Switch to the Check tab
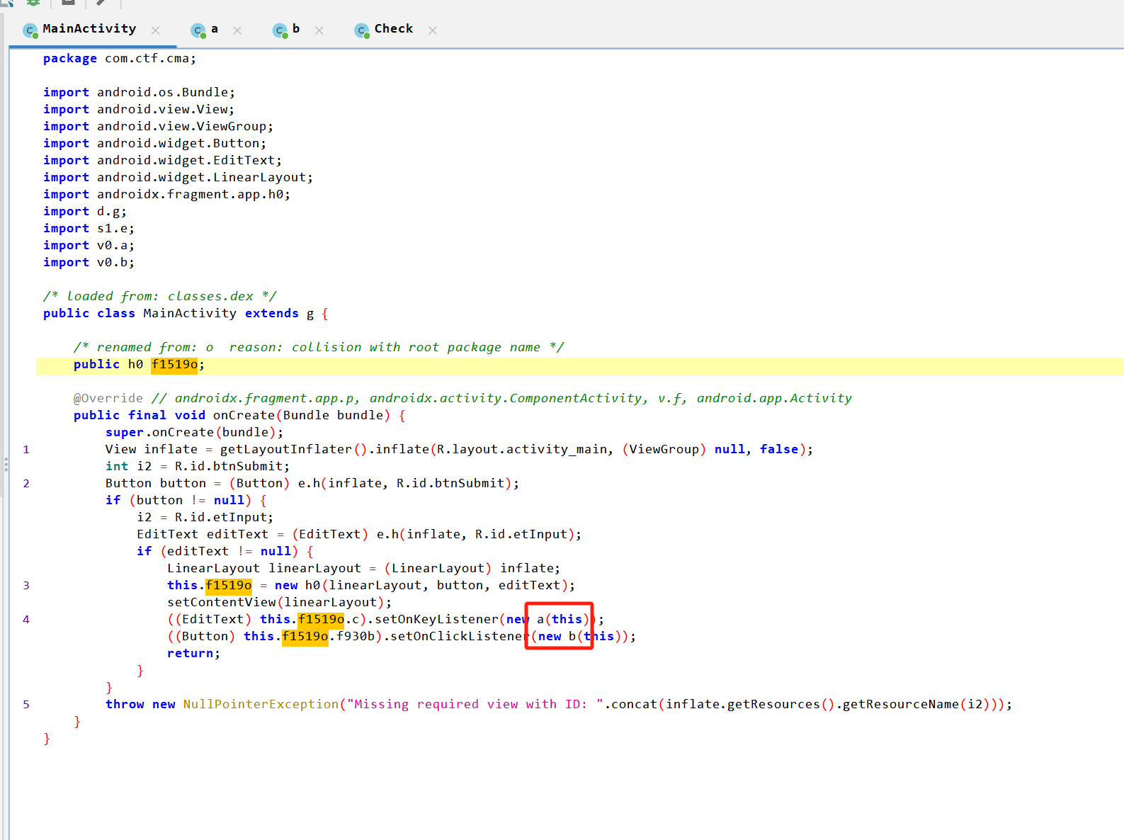The width and height of the screenshot is (1124, 840). tap(393, 29)
